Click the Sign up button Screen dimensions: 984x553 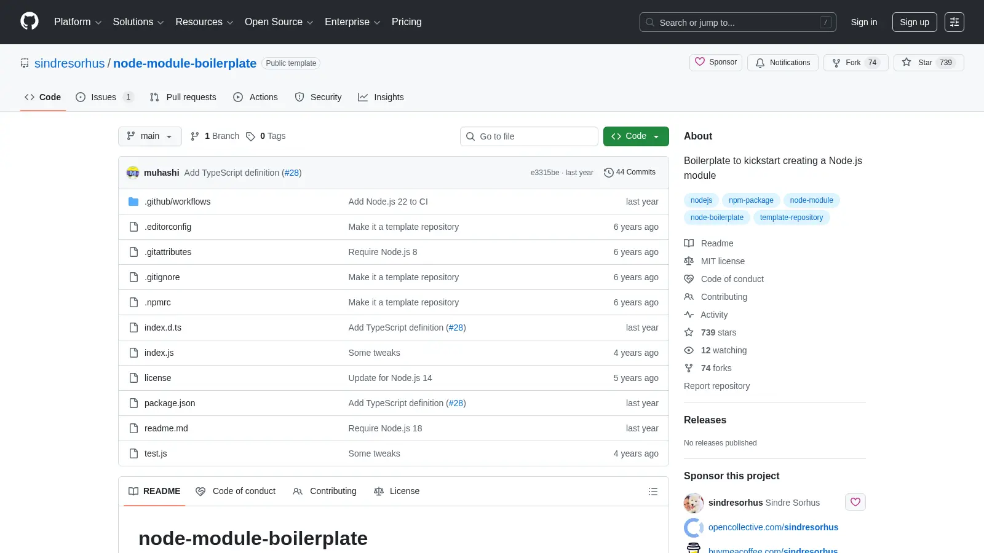pyautogui.click(x=915, y=22)
